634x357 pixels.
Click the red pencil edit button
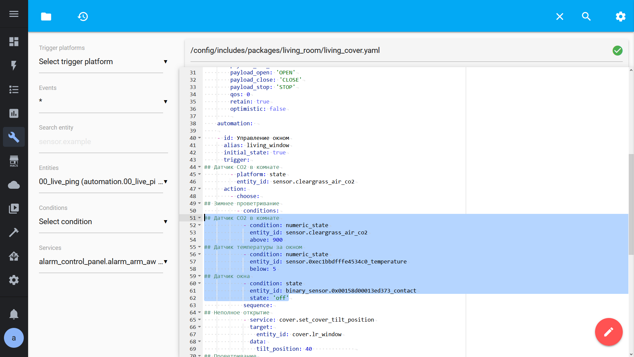(x=609, y=332)
